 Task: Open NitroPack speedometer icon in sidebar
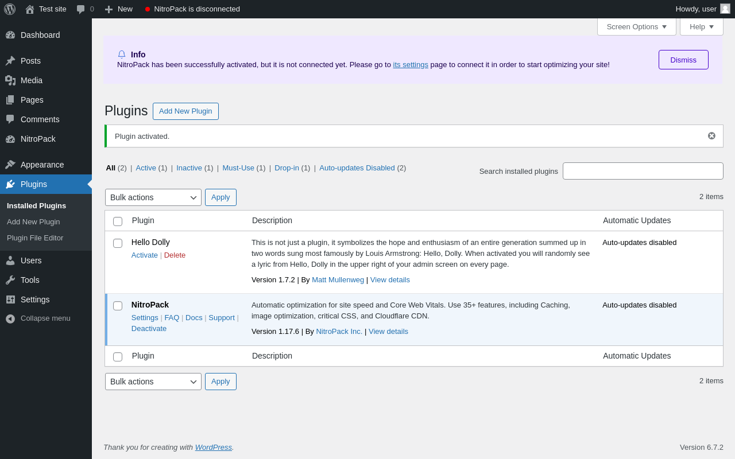pyautogui.click(x=10, y=139)
